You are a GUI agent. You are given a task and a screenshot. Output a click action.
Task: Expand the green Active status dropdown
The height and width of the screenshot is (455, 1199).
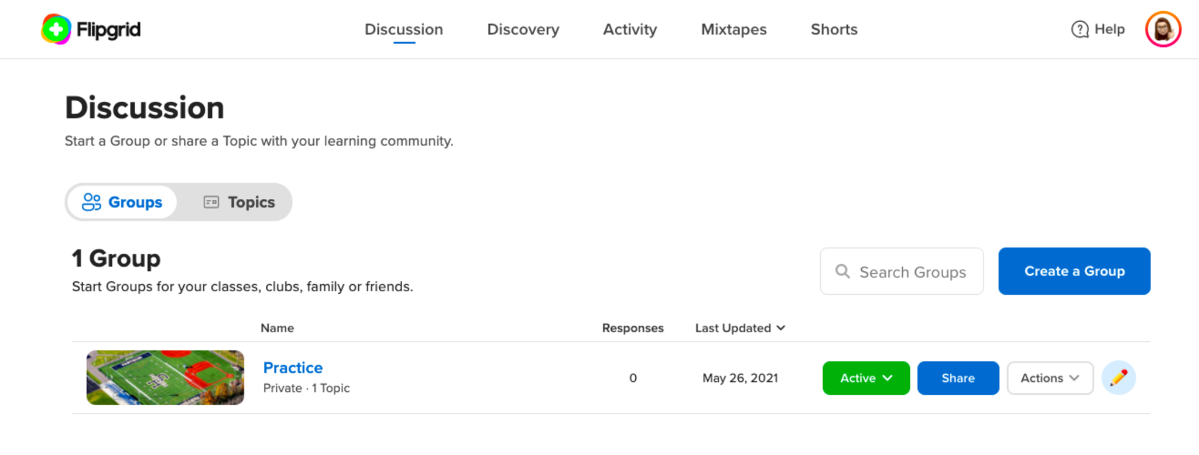coord(866,378)
